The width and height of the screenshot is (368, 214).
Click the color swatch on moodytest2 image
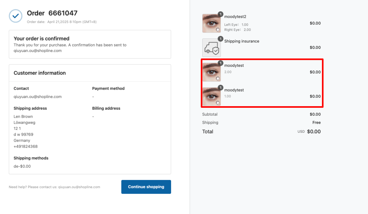click(217, 30)
